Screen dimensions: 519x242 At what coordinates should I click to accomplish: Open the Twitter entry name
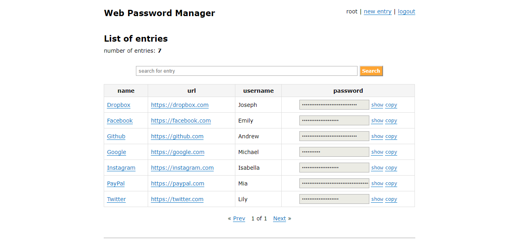pos(116,199)
